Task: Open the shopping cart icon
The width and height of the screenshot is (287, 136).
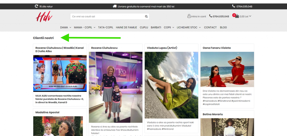Action: 237,16
